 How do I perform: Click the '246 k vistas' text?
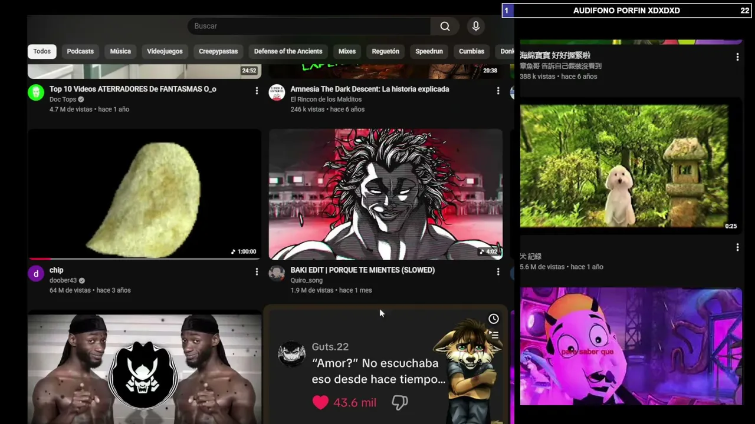tap(307, 110)
